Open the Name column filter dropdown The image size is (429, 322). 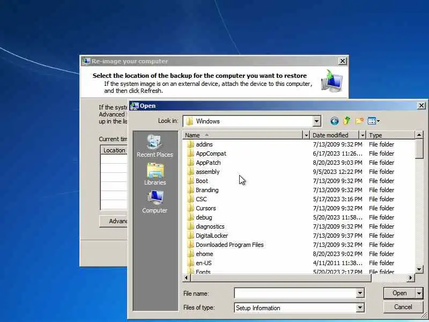[x=306, y=135]
